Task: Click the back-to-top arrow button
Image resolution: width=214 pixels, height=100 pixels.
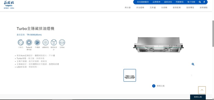Action: pyautogui.click(x=202, y=90)
